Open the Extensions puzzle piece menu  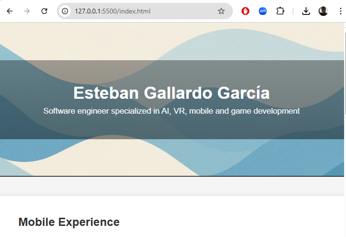coord(280,11)
